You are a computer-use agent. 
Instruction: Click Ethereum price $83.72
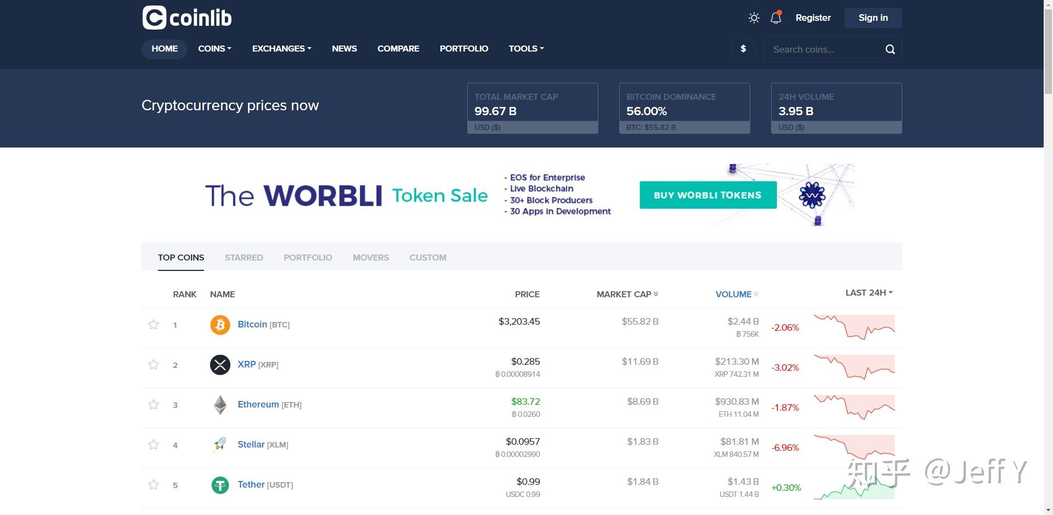click(x=525, y=401)
